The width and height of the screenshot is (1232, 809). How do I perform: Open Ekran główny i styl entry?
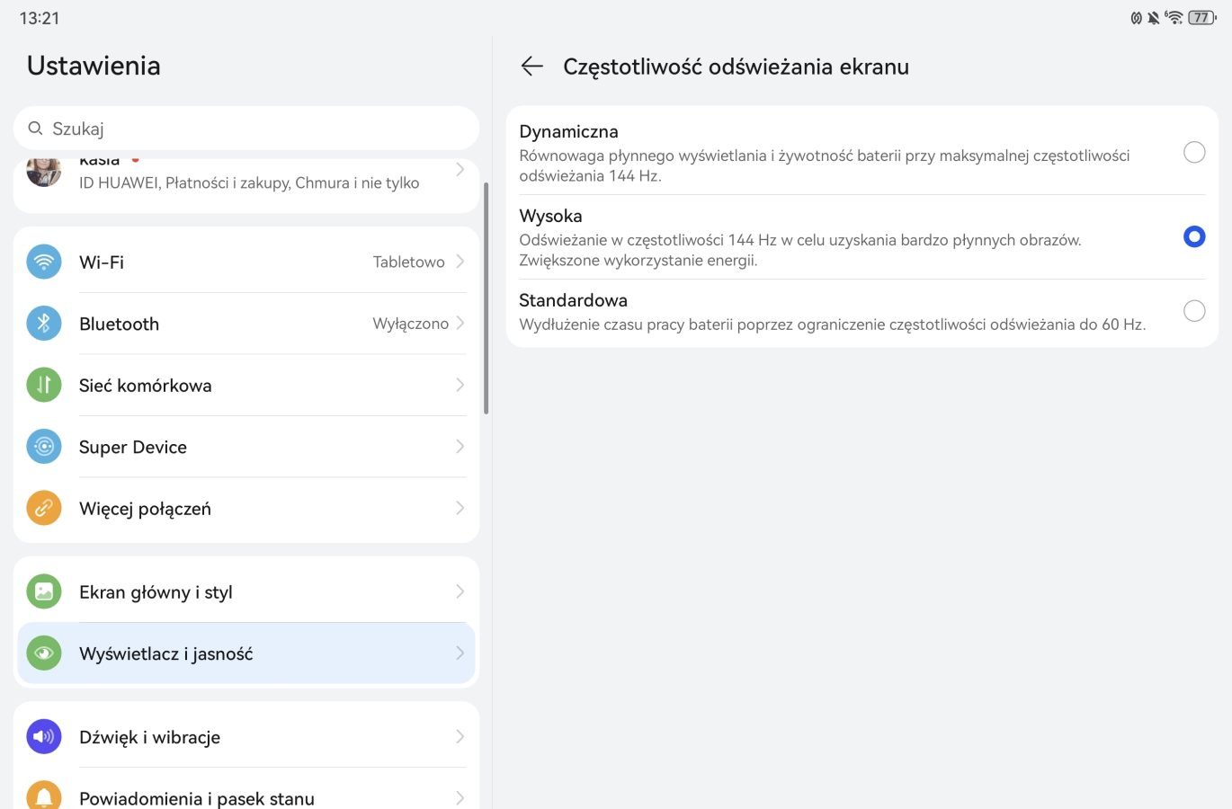click(x=246, y=591)
